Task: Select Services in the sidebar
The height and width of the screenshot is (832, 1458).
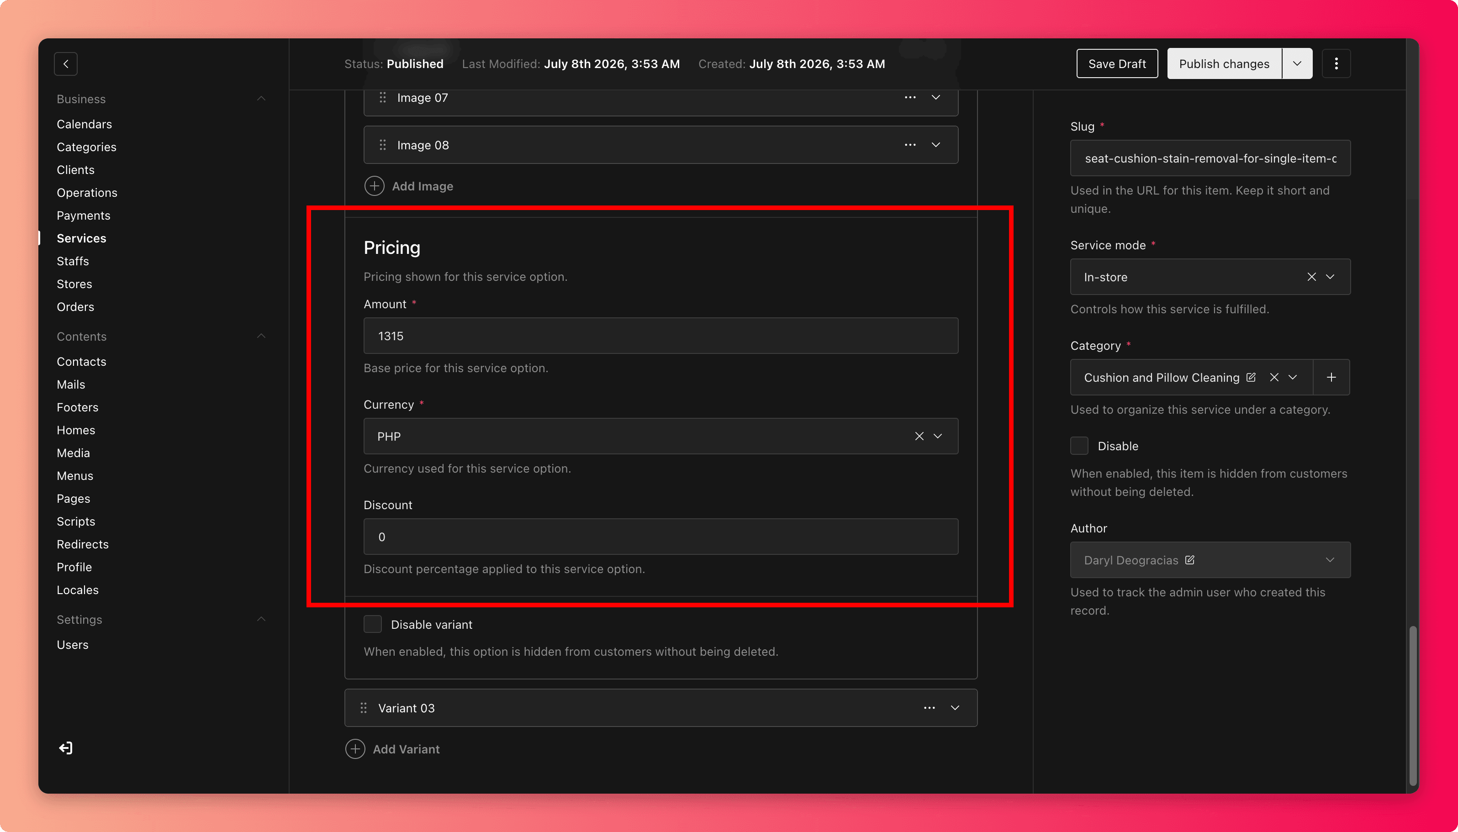Action: click(81, 238)
